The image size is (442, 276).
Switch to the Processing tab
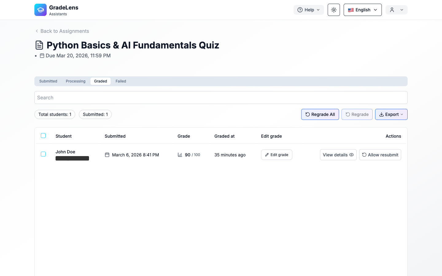click(76, 81)
